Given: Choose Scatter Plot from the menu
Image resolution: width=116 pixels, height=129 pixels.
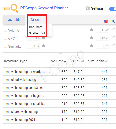Looking at the screenshot, I should [37, 33].
